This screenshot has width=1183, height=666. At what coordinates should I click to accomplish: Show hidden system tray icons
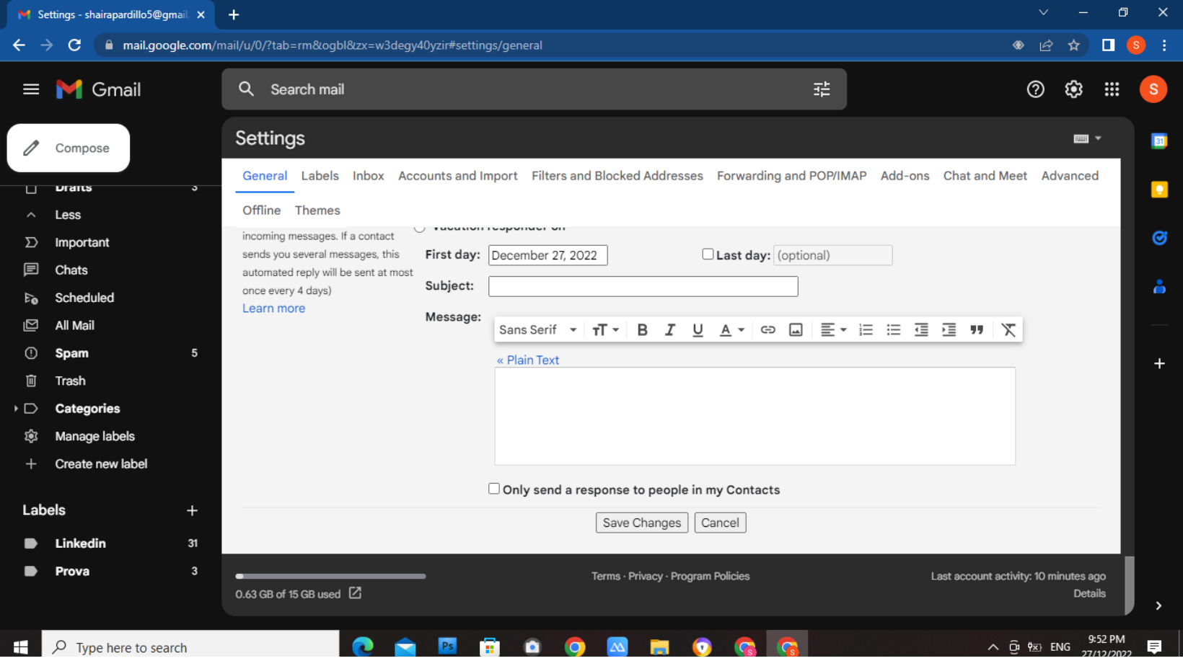pyautogui.click(x=993, y=647)
